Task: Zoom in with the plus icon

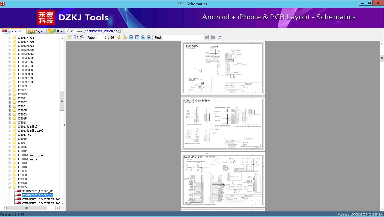Action: click(149, 37)
